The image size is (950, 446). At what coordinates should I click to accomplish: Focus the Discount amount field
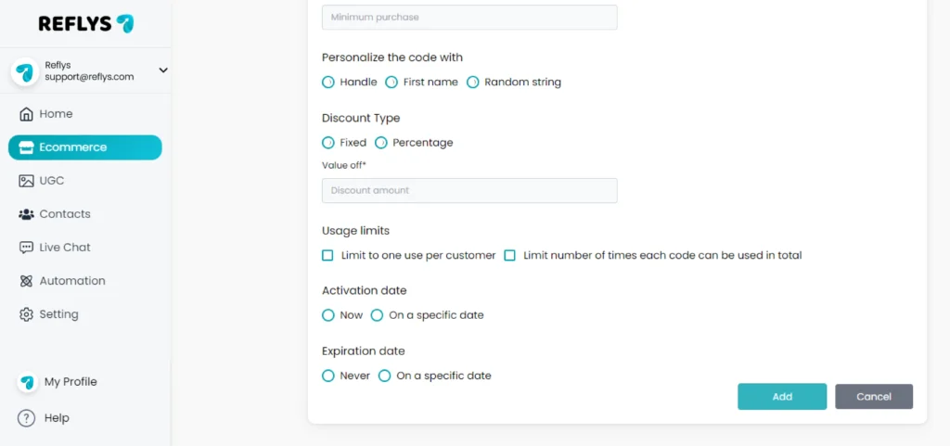(x=469, y=190)
